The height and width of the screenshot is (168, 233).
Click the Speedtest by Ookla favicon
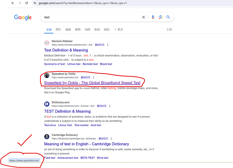click(x=47, y=76)
